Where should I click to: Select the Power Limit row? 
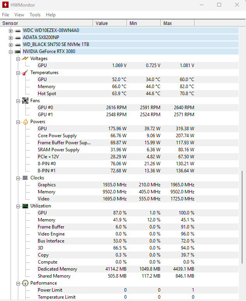[x=138, y=290]
